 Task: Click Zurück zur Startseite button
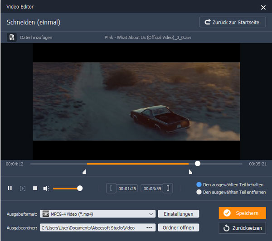click(233, 22)
